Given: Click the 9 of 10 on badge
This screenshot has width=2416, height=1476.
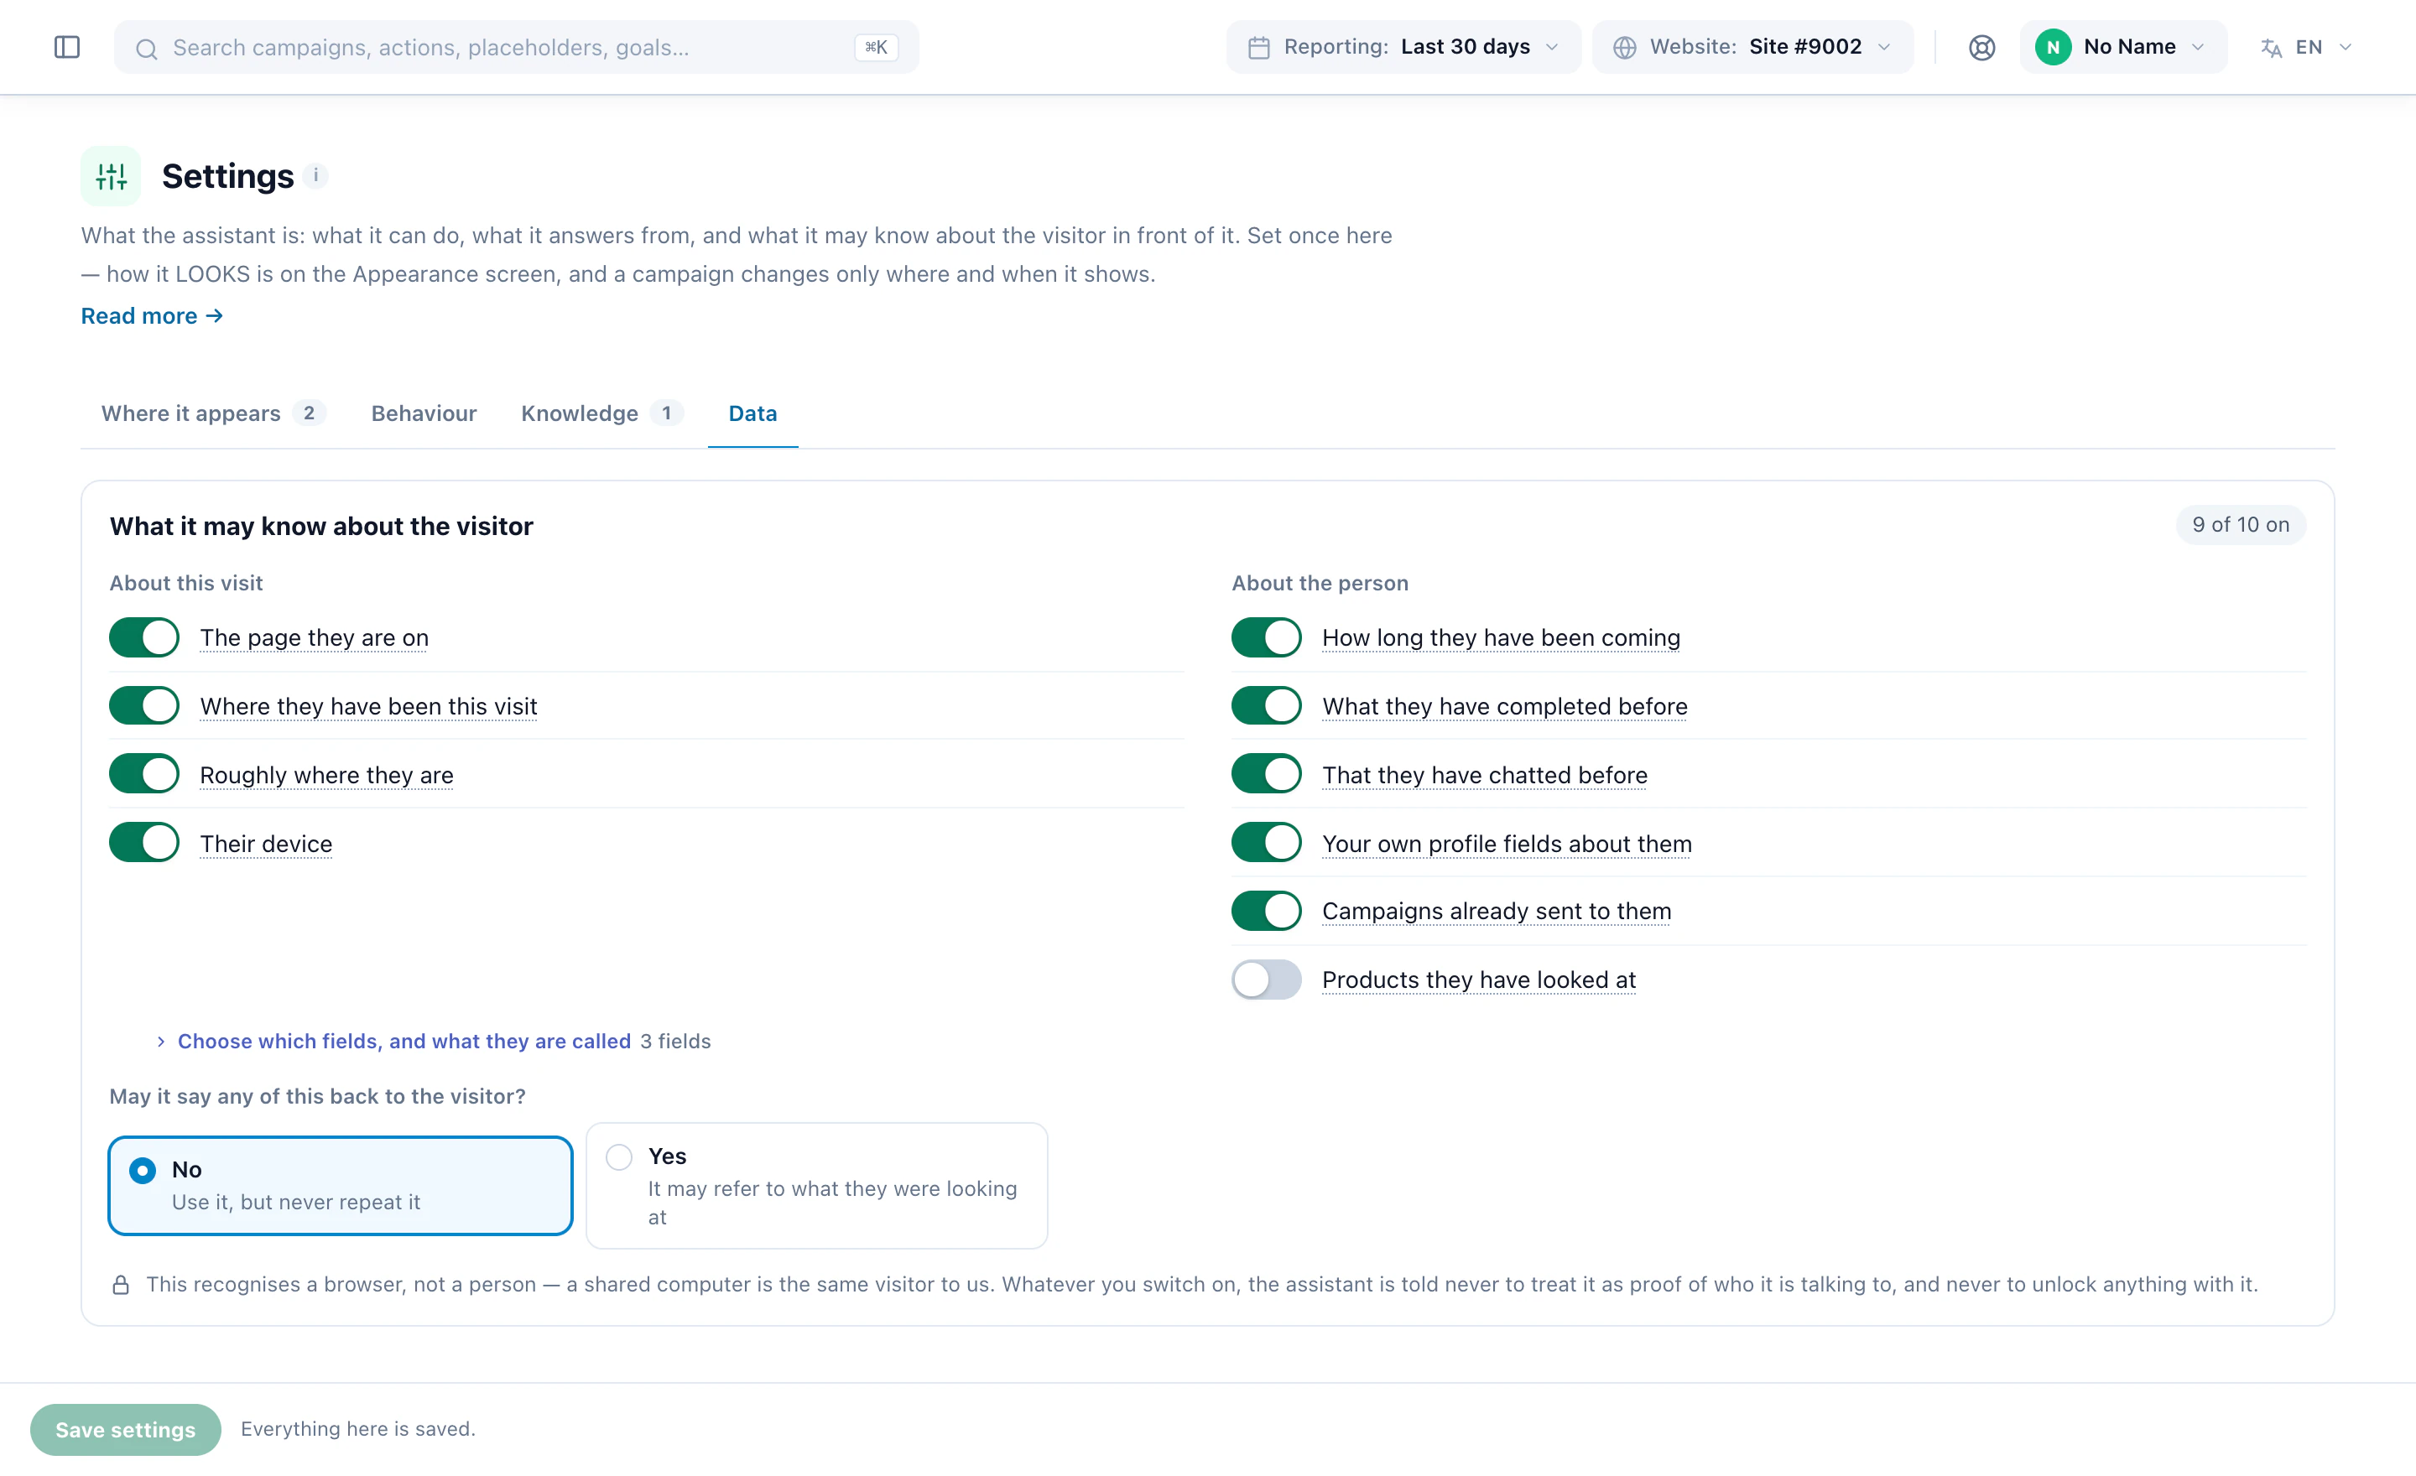Looking at the screenshot, I should click(x=2241, y=525).
